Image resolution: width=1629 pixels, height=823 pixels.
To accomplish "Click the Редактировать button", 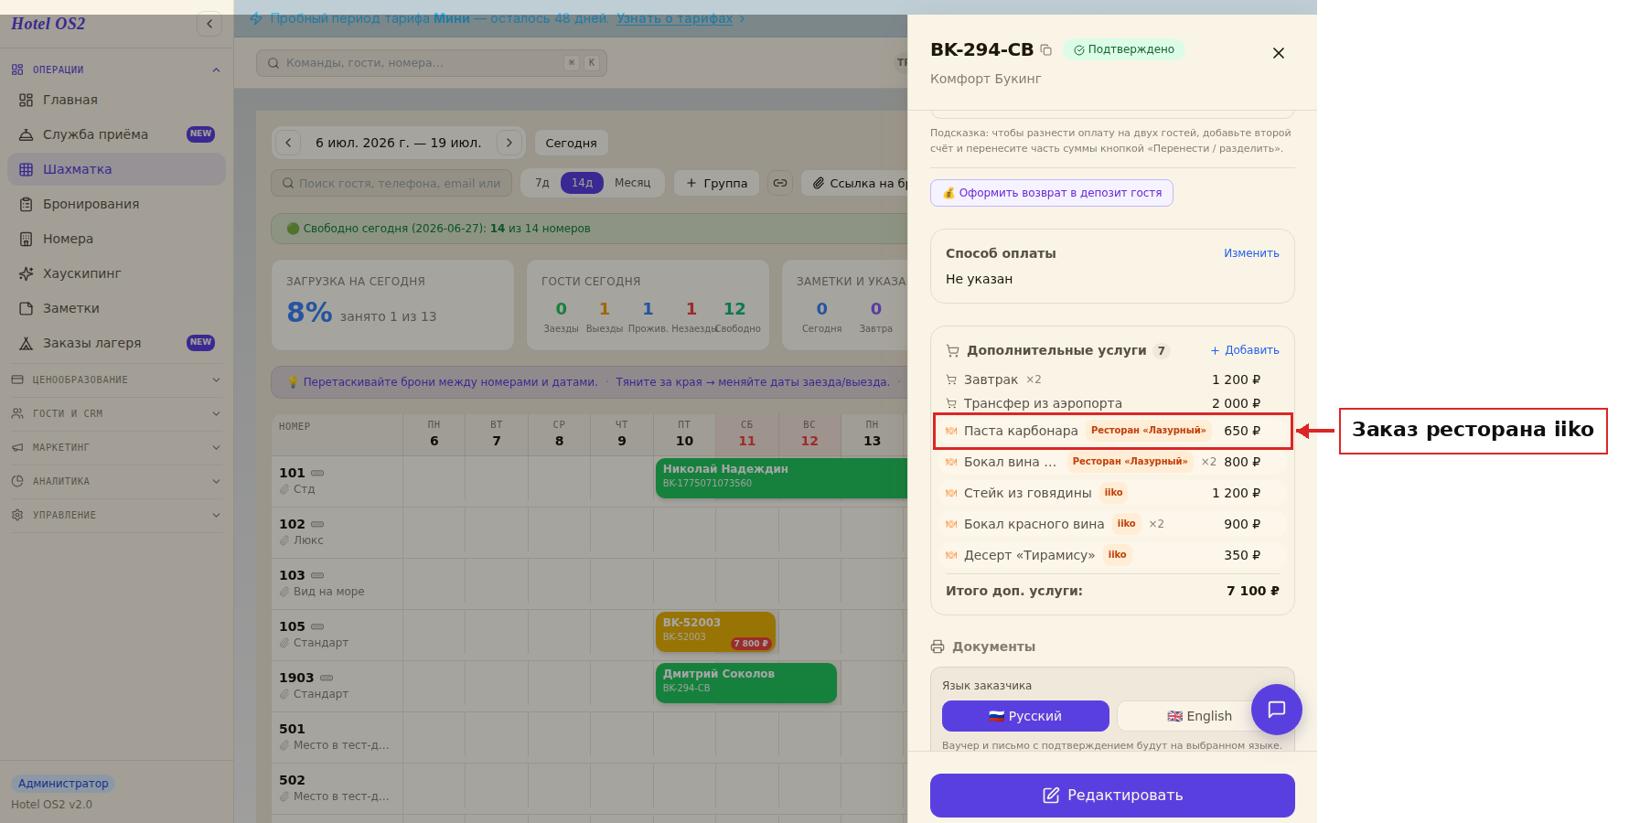I will click(x=1112, y=796).
